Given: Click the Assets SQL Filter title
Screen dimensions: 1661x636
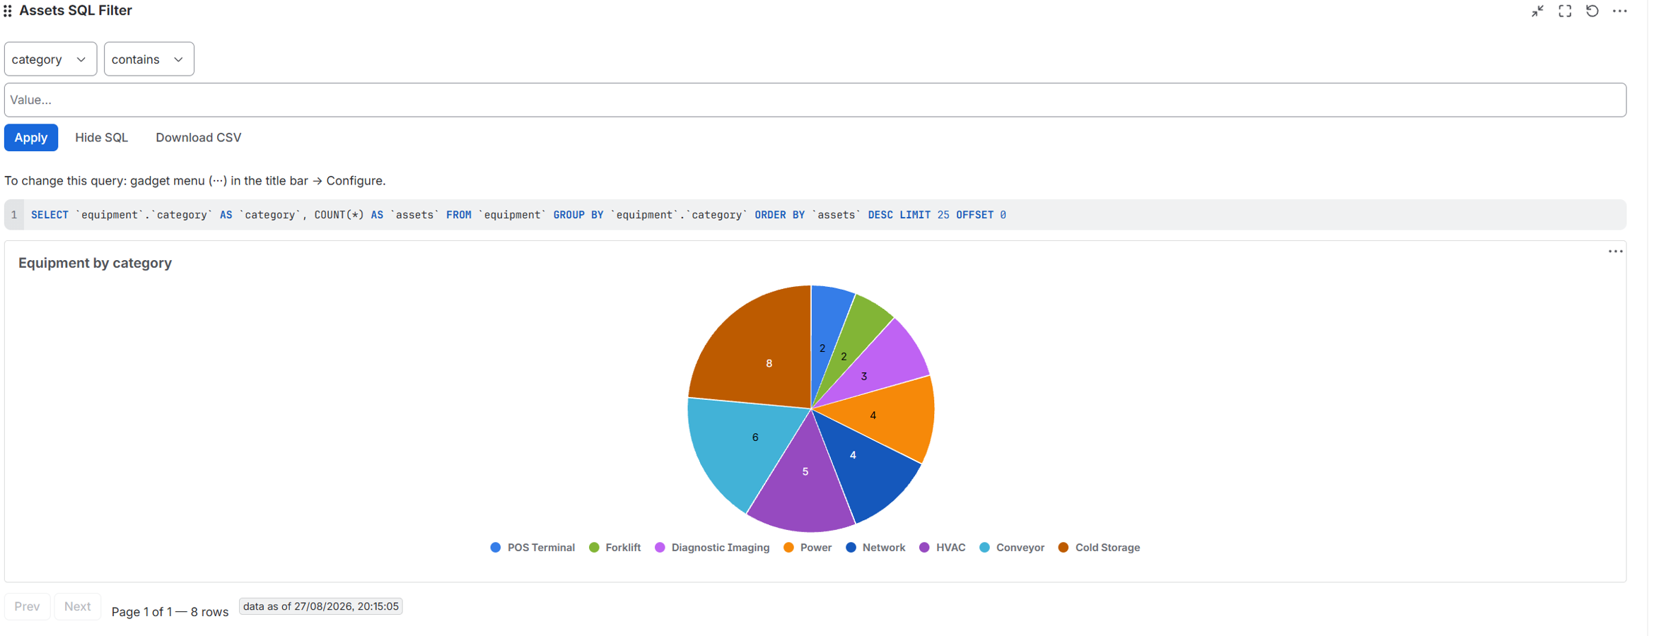Looking at the screenshot, I should [76, 11].
